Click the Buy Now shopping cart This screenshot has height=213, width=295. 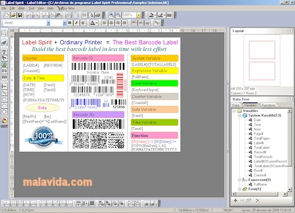click(x=66, y=8)
